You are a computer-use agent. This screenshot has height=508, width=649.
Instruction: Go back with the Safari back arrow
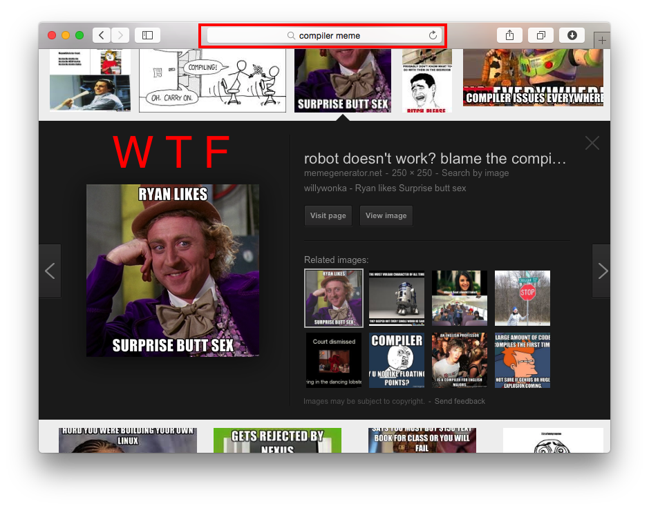pyautogui.click(x=102, y=35)
